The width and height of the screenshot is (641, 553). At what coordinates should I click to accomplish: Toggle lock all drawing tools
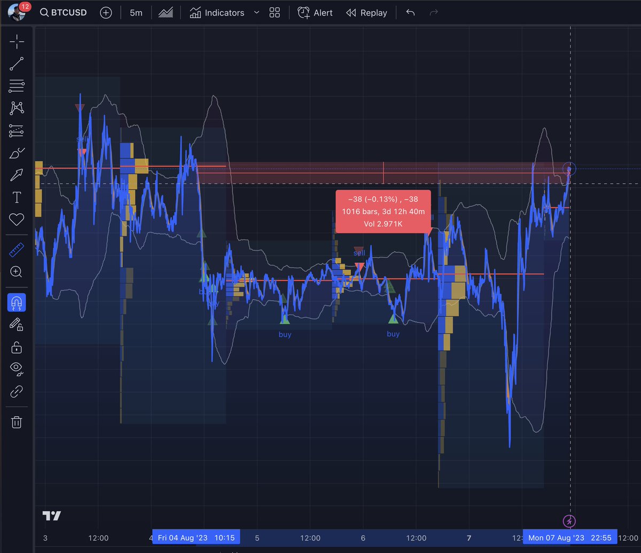pos(17,347)
